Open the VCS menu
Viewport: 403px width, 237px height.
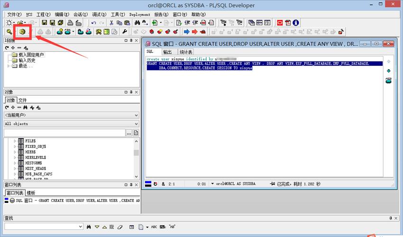click(29, 14)
